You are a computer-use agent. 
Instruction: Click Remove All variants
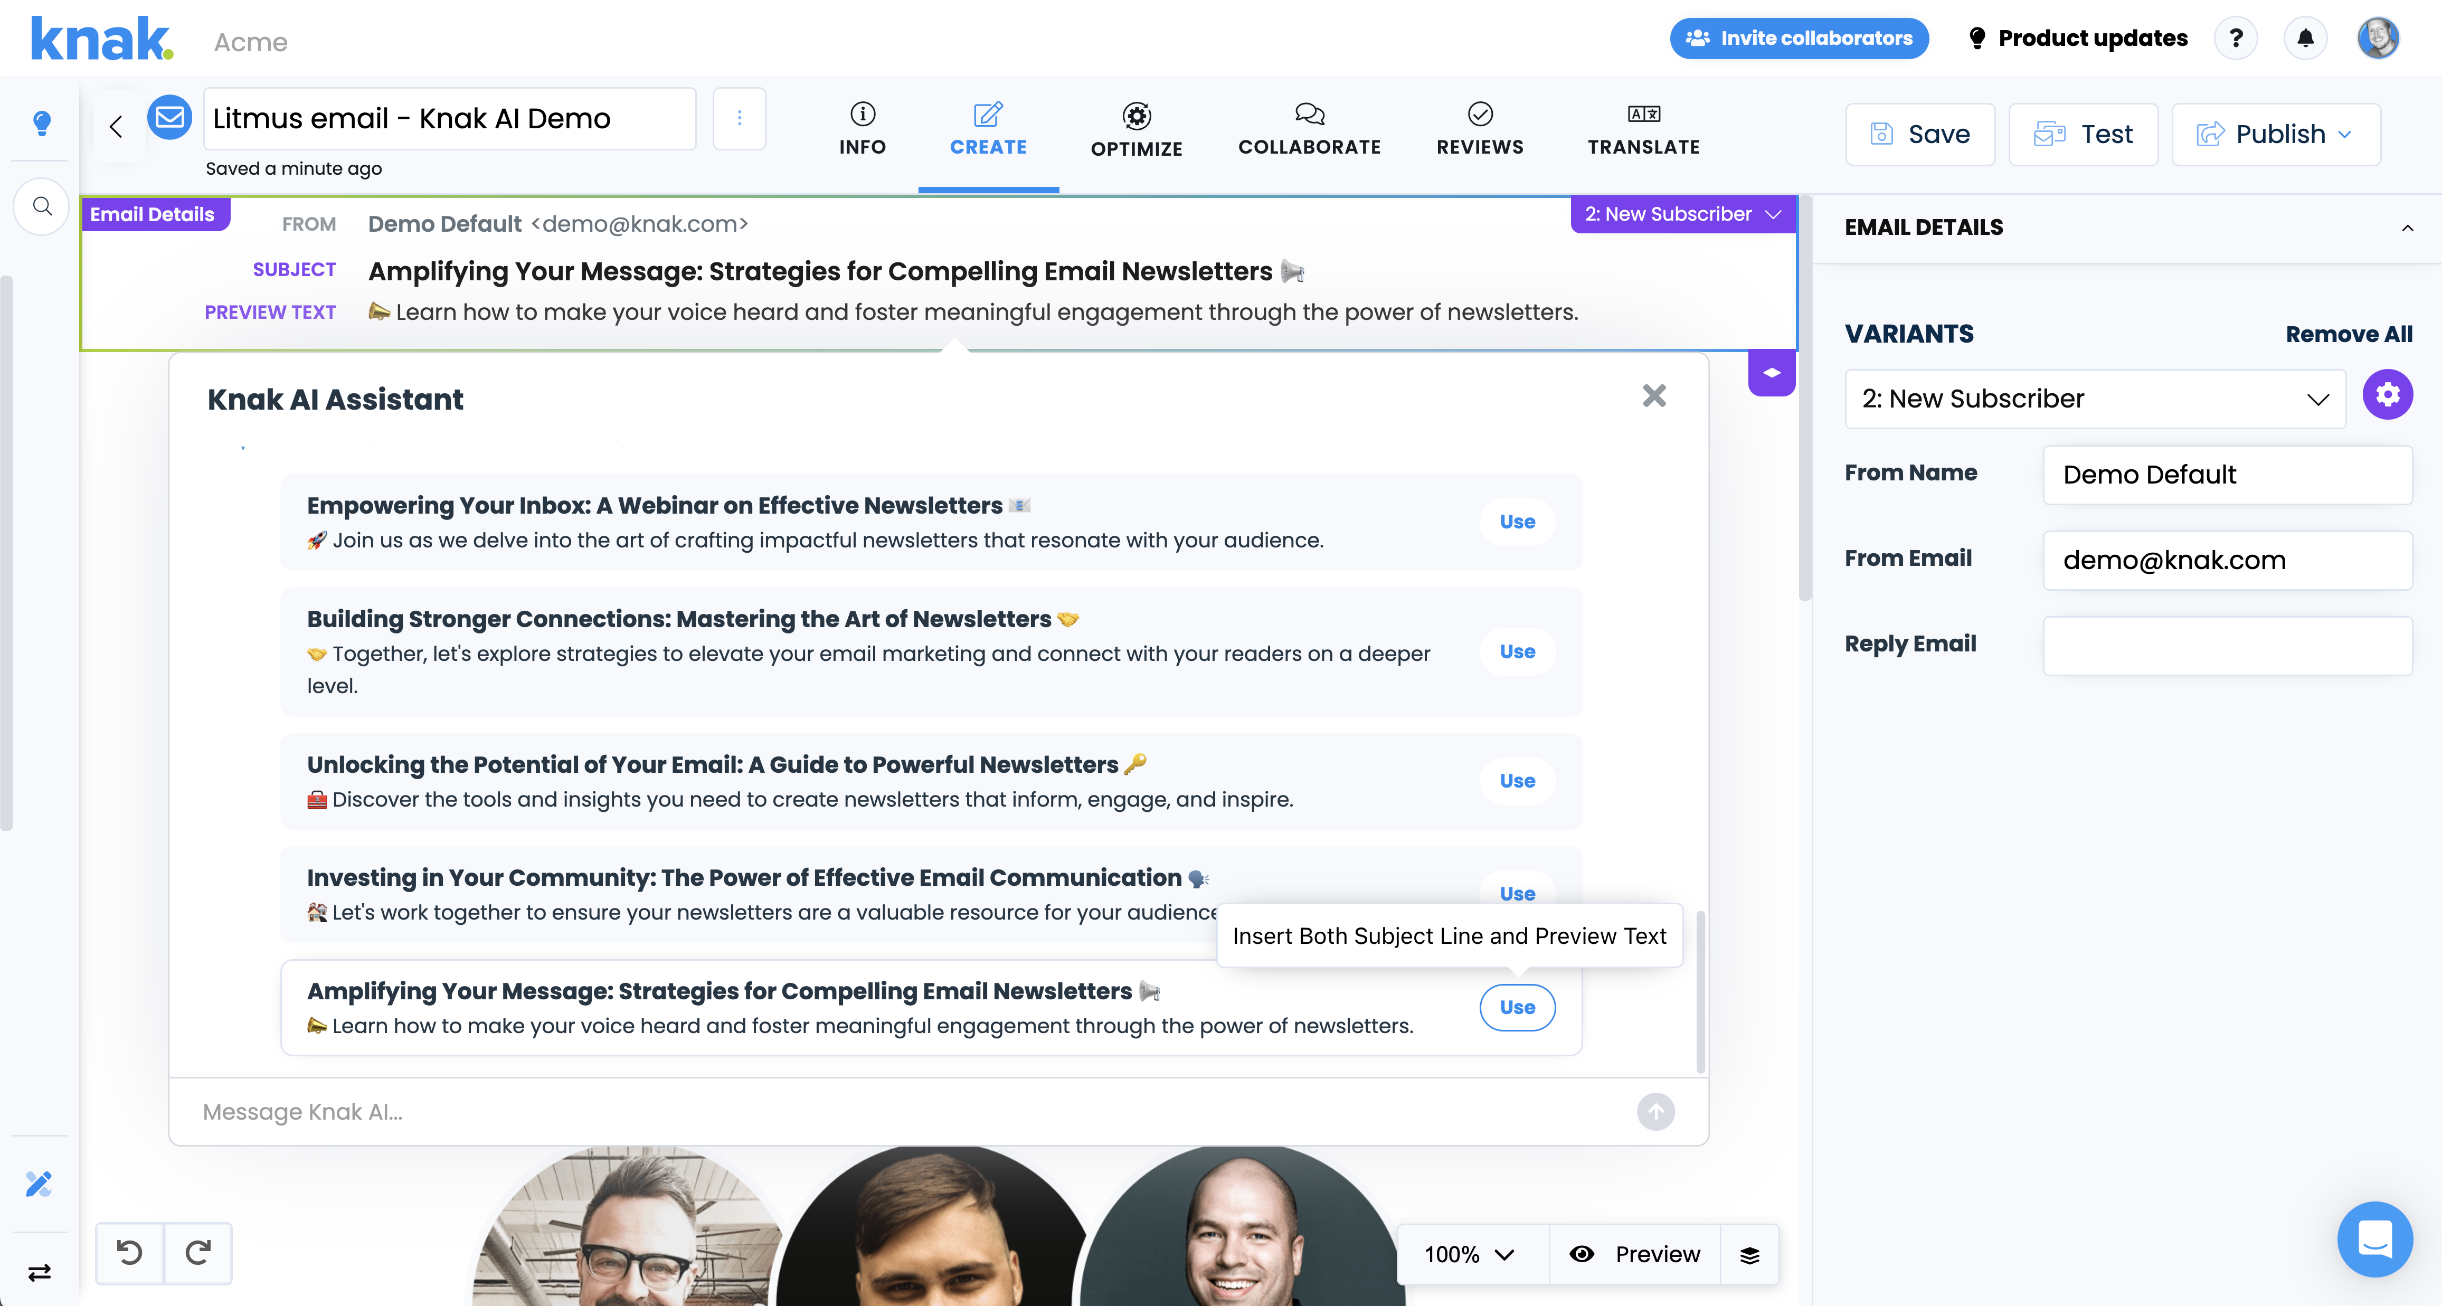pos(2348,335)
